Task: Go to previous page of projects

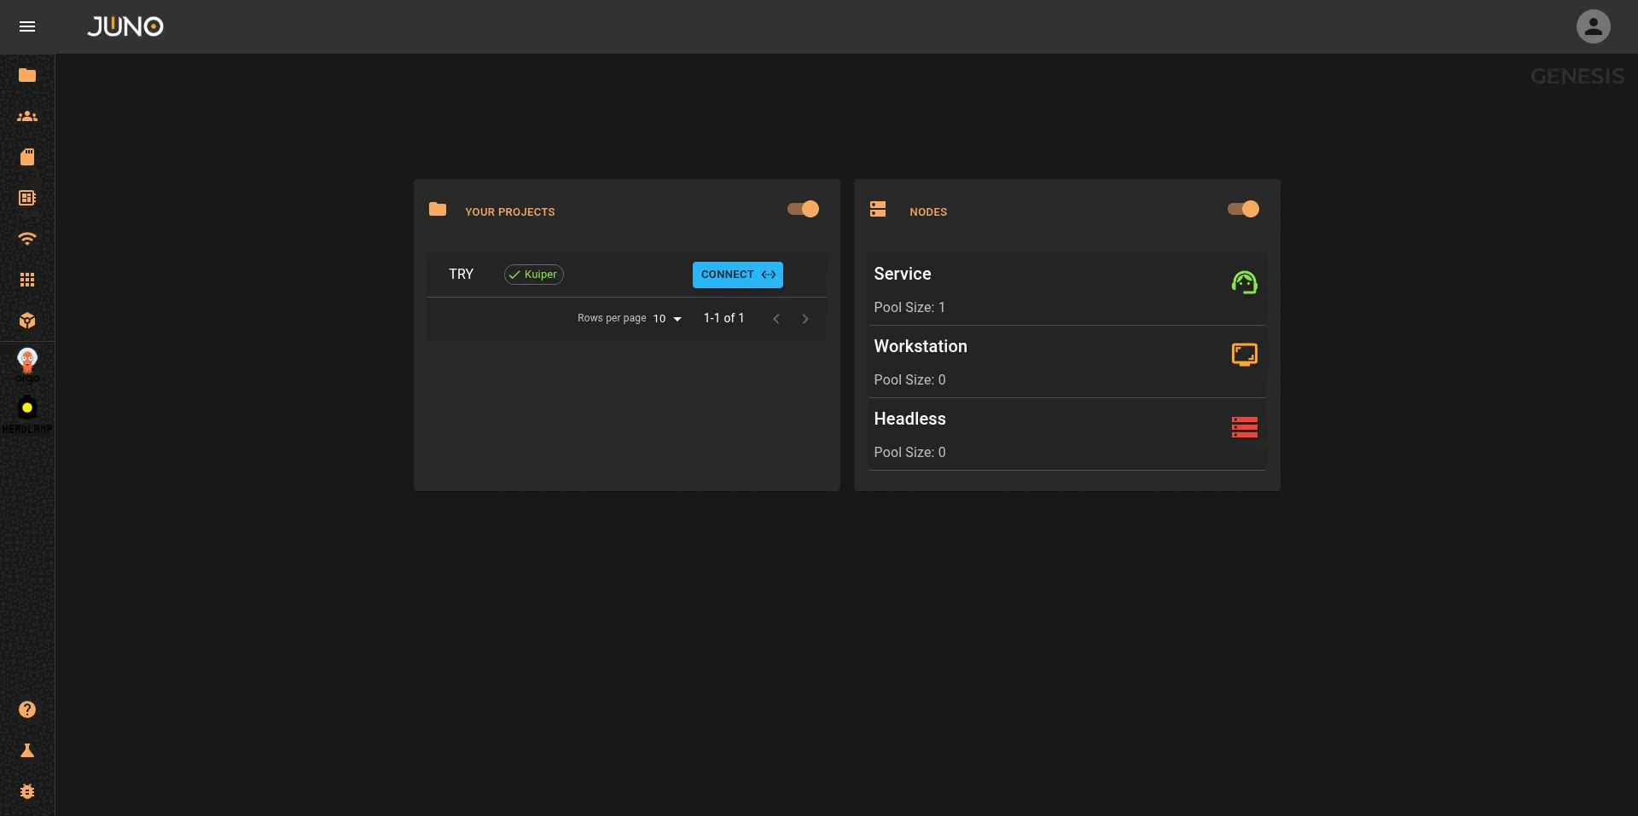Action: coord(775,319)
